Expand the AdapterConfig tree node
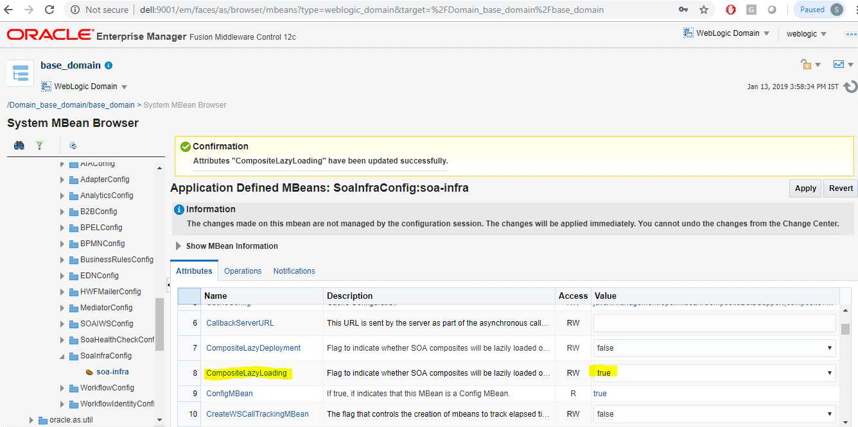 (x=62, y=180)
